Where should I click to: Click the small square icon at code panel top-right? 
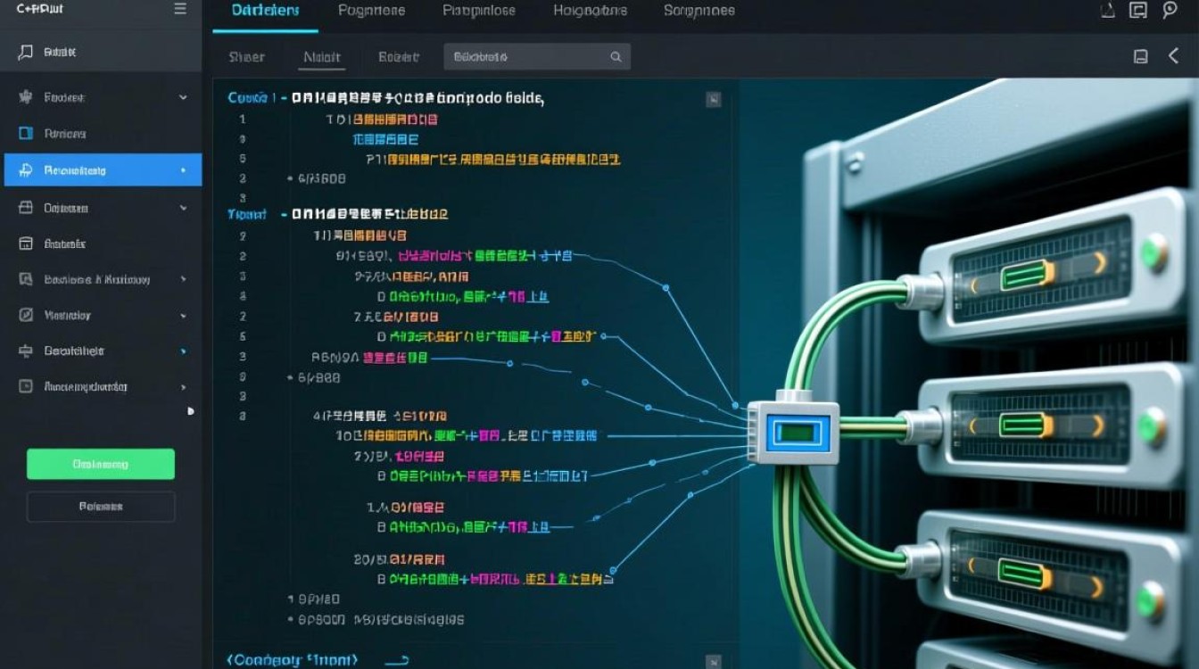point(713,100)
